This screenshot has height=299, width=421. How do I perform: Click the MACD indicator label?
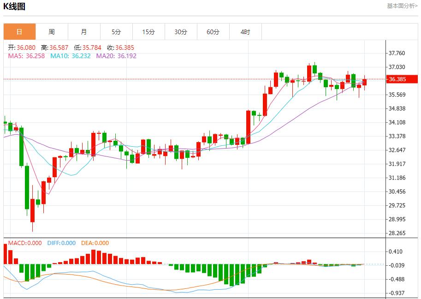[25, 243]
